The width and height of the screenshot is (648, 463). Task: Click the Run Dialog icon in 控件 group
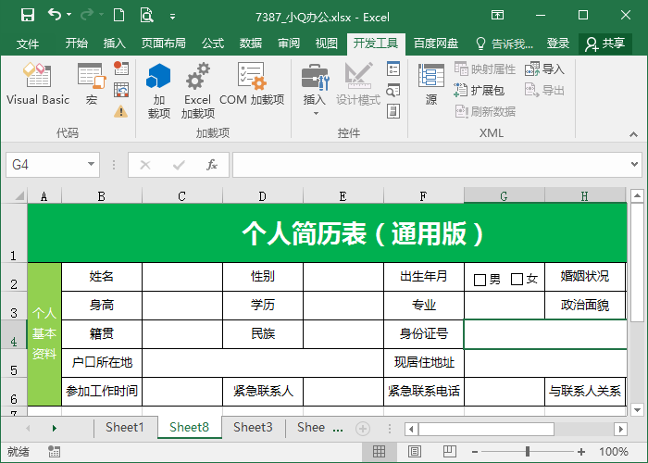coord(393,111)
